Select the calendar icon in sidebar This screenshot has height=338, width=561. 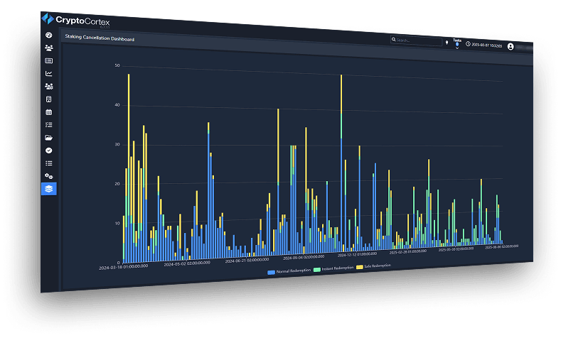(48, 112)
